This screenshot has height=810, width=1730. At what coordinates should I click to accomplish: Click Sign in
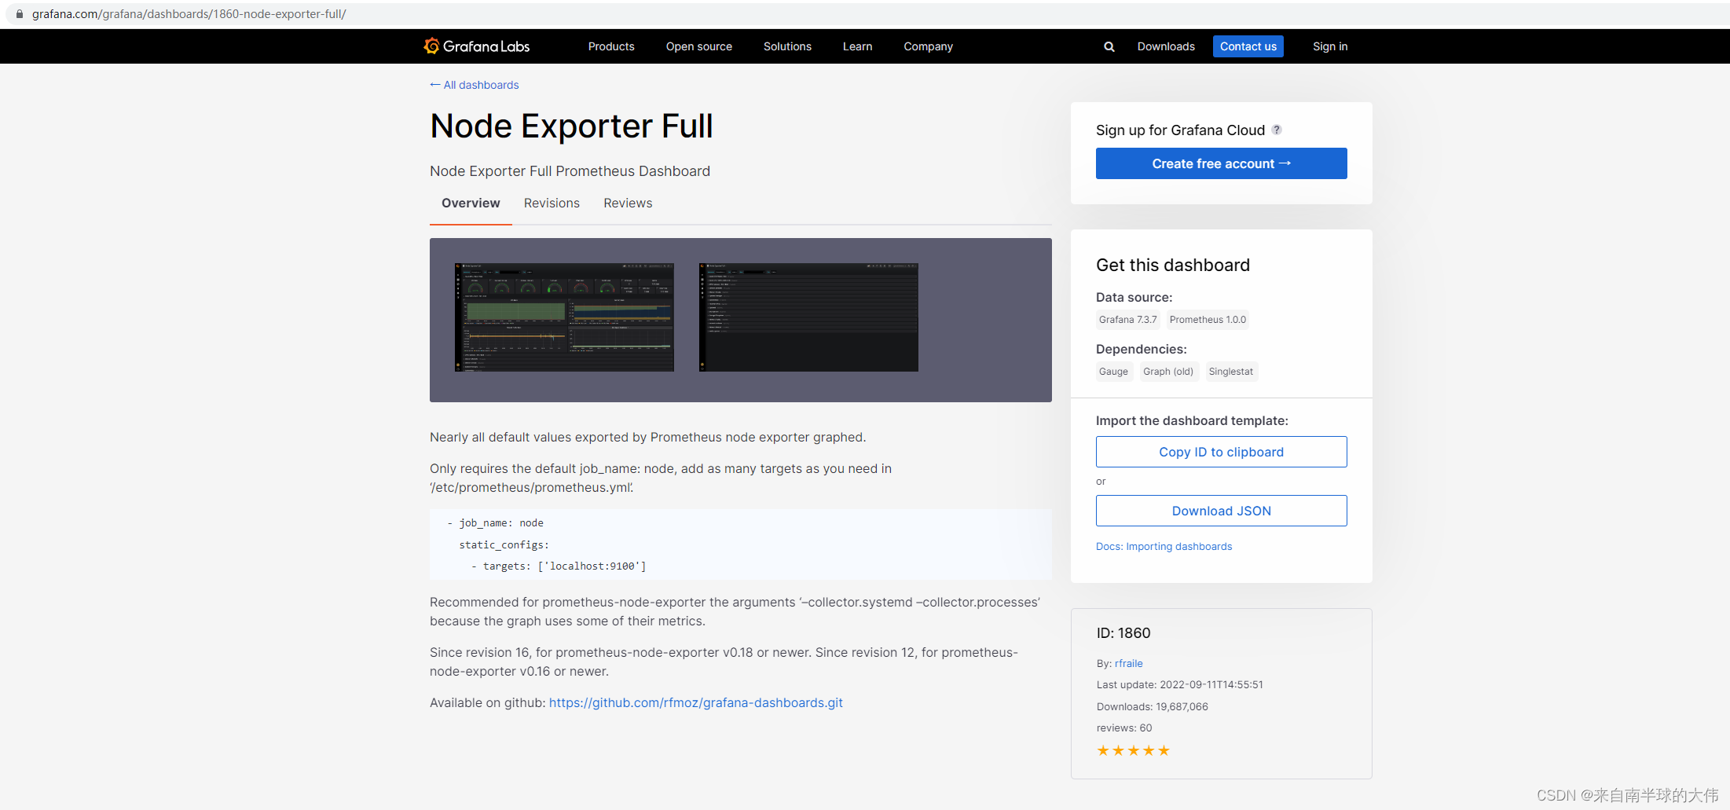1330,46
